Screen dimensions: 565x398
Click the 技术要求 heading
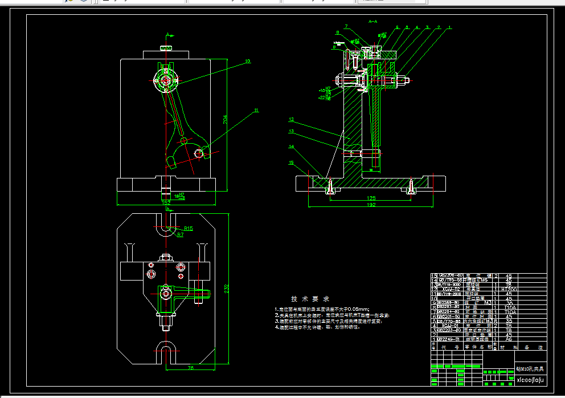310,299
